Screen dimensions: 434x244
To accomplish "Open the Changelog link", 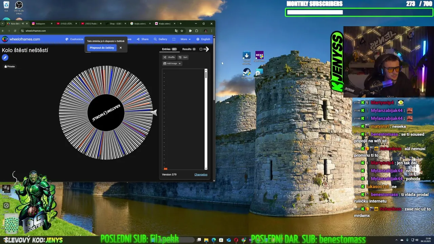I will coord(201,175).
